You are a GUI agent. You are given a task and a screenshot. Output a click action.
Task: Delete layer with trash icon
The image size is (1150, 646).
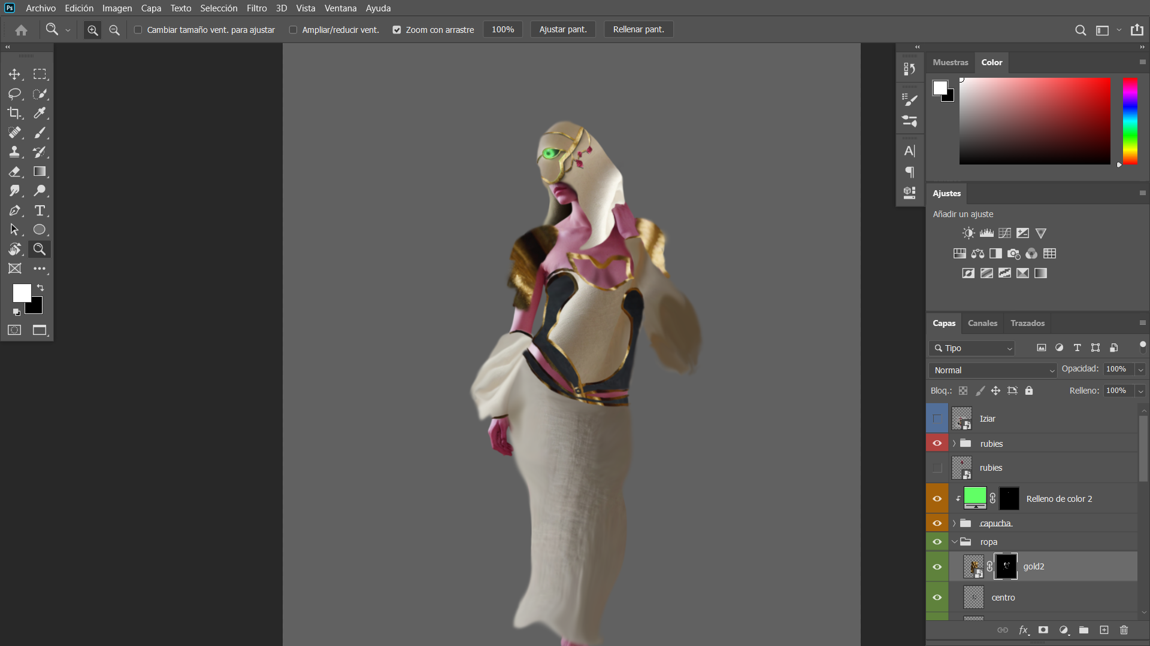pos(1124,630)
